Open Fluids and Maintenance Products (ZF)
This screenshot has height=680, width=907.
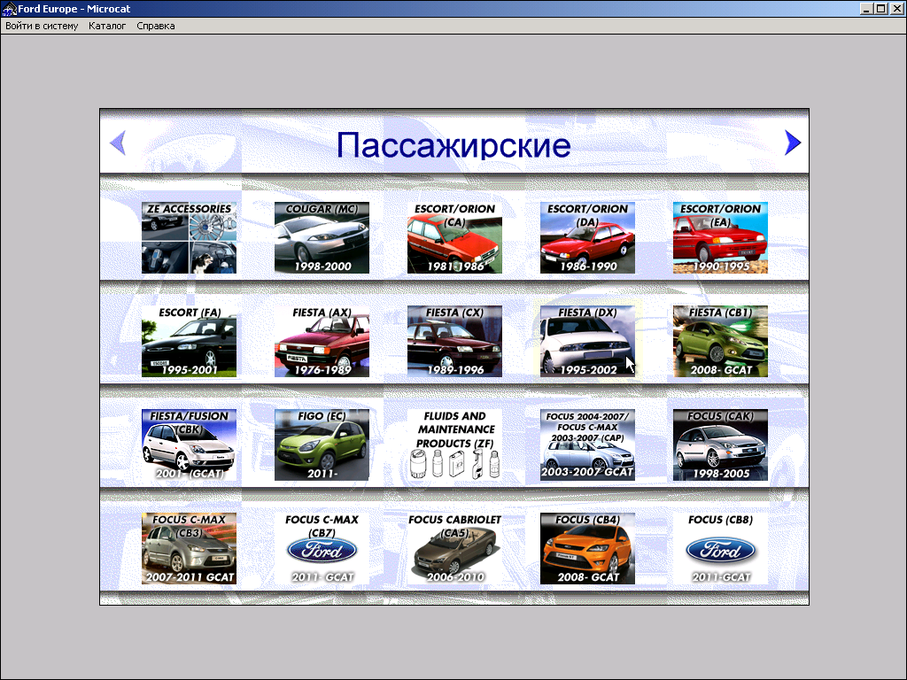tap(454, 445)
